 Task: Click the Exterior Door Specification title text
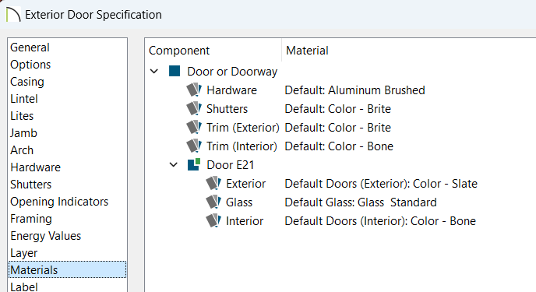click(93, 15)
